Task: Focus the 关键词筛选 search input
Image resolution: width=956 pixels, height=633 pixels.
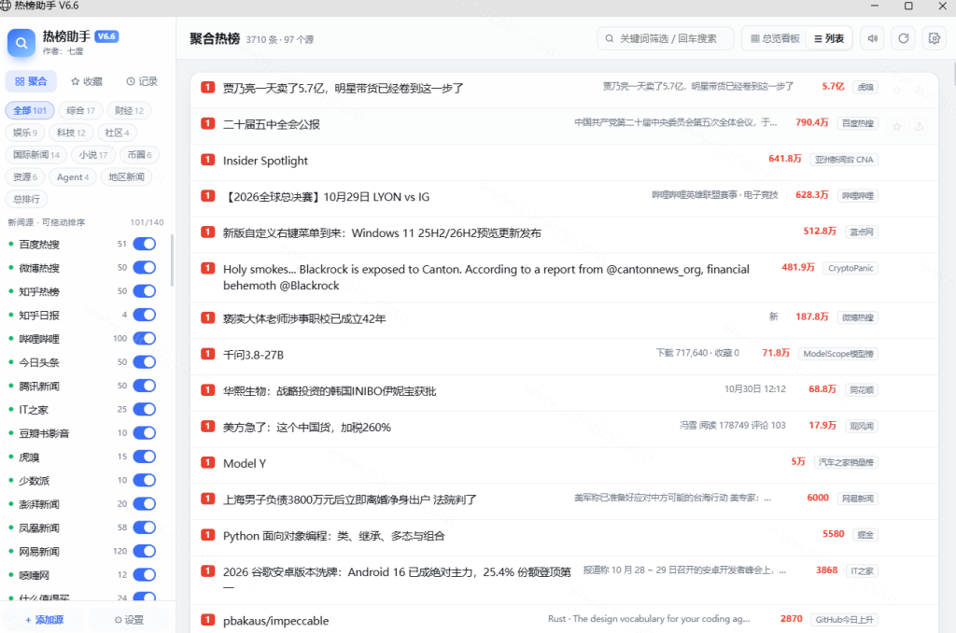Action: point(666,38)
